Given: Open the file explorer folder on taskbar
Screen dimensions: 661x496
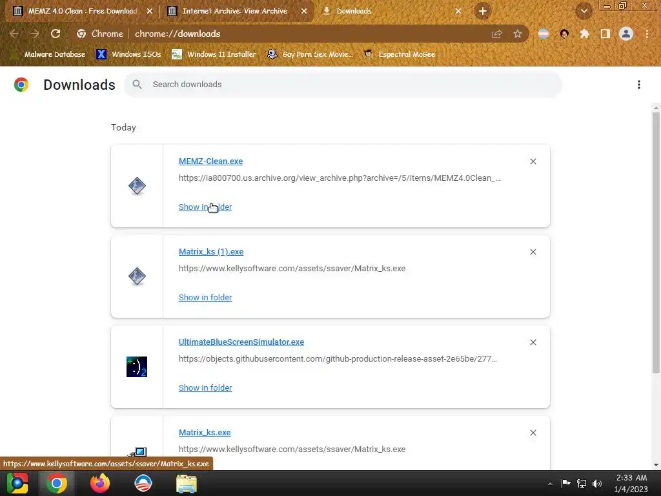Looking at the screenshot, I should coord(187,483).
